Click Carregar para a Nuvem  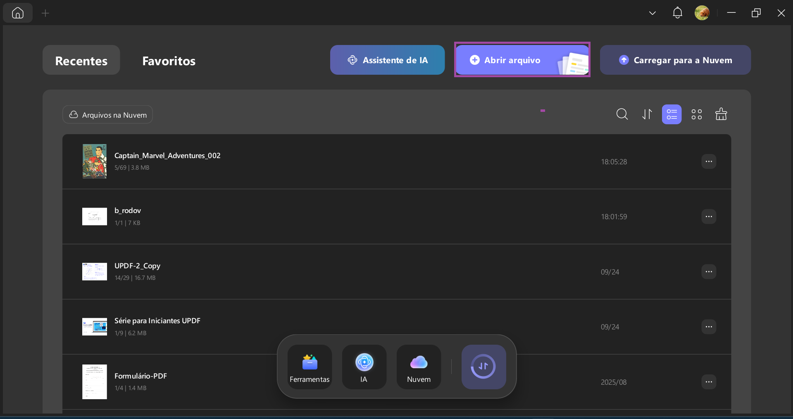pyautogui.click(x=675, y=60)
